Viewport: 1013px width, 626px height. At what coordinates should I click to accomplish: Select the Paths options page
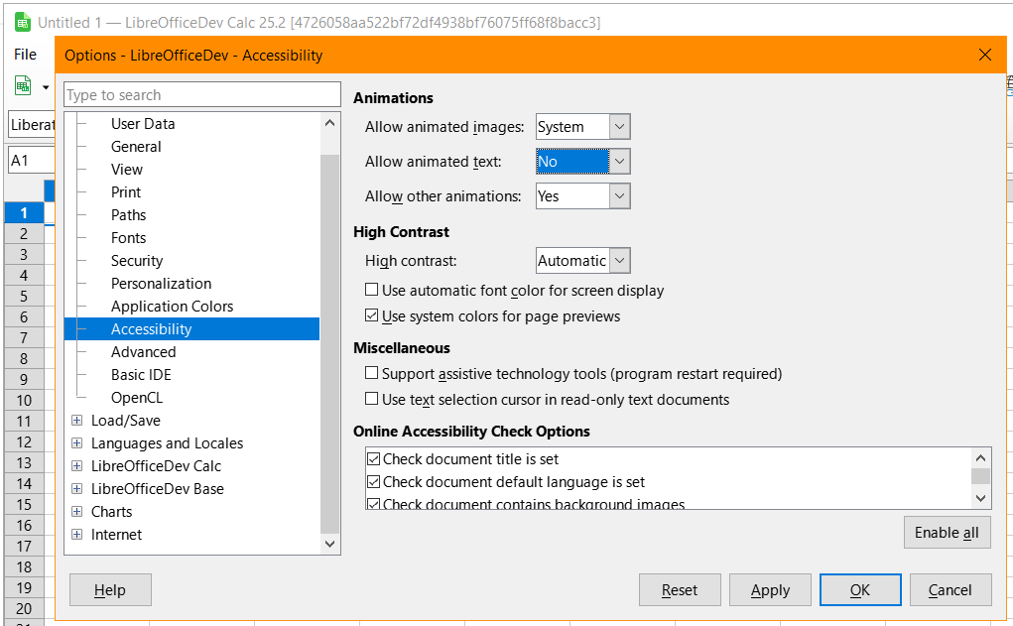(129, 215)
